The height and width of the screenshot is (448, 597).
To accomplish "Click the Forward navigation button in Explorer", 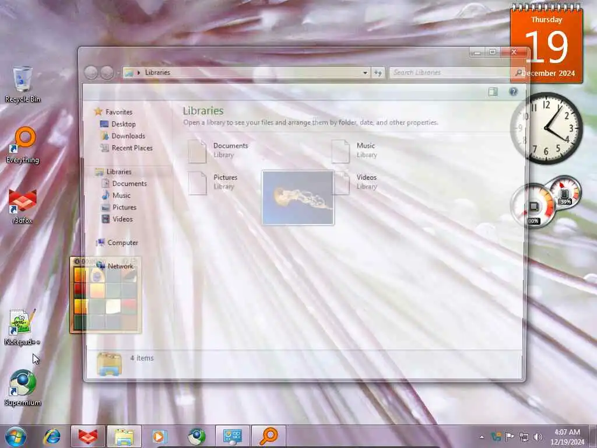I will [x=107, y=72].
